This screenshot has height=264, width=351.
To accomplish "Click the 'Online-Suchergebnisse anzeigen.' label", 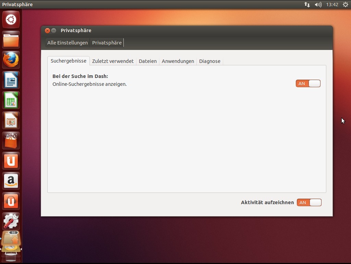I will coord(89,84).
